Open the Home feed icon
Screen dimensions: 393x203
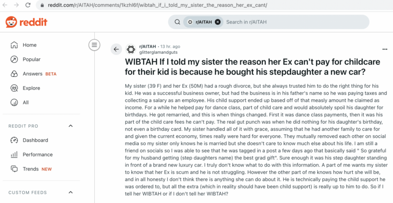click(14, 45)
